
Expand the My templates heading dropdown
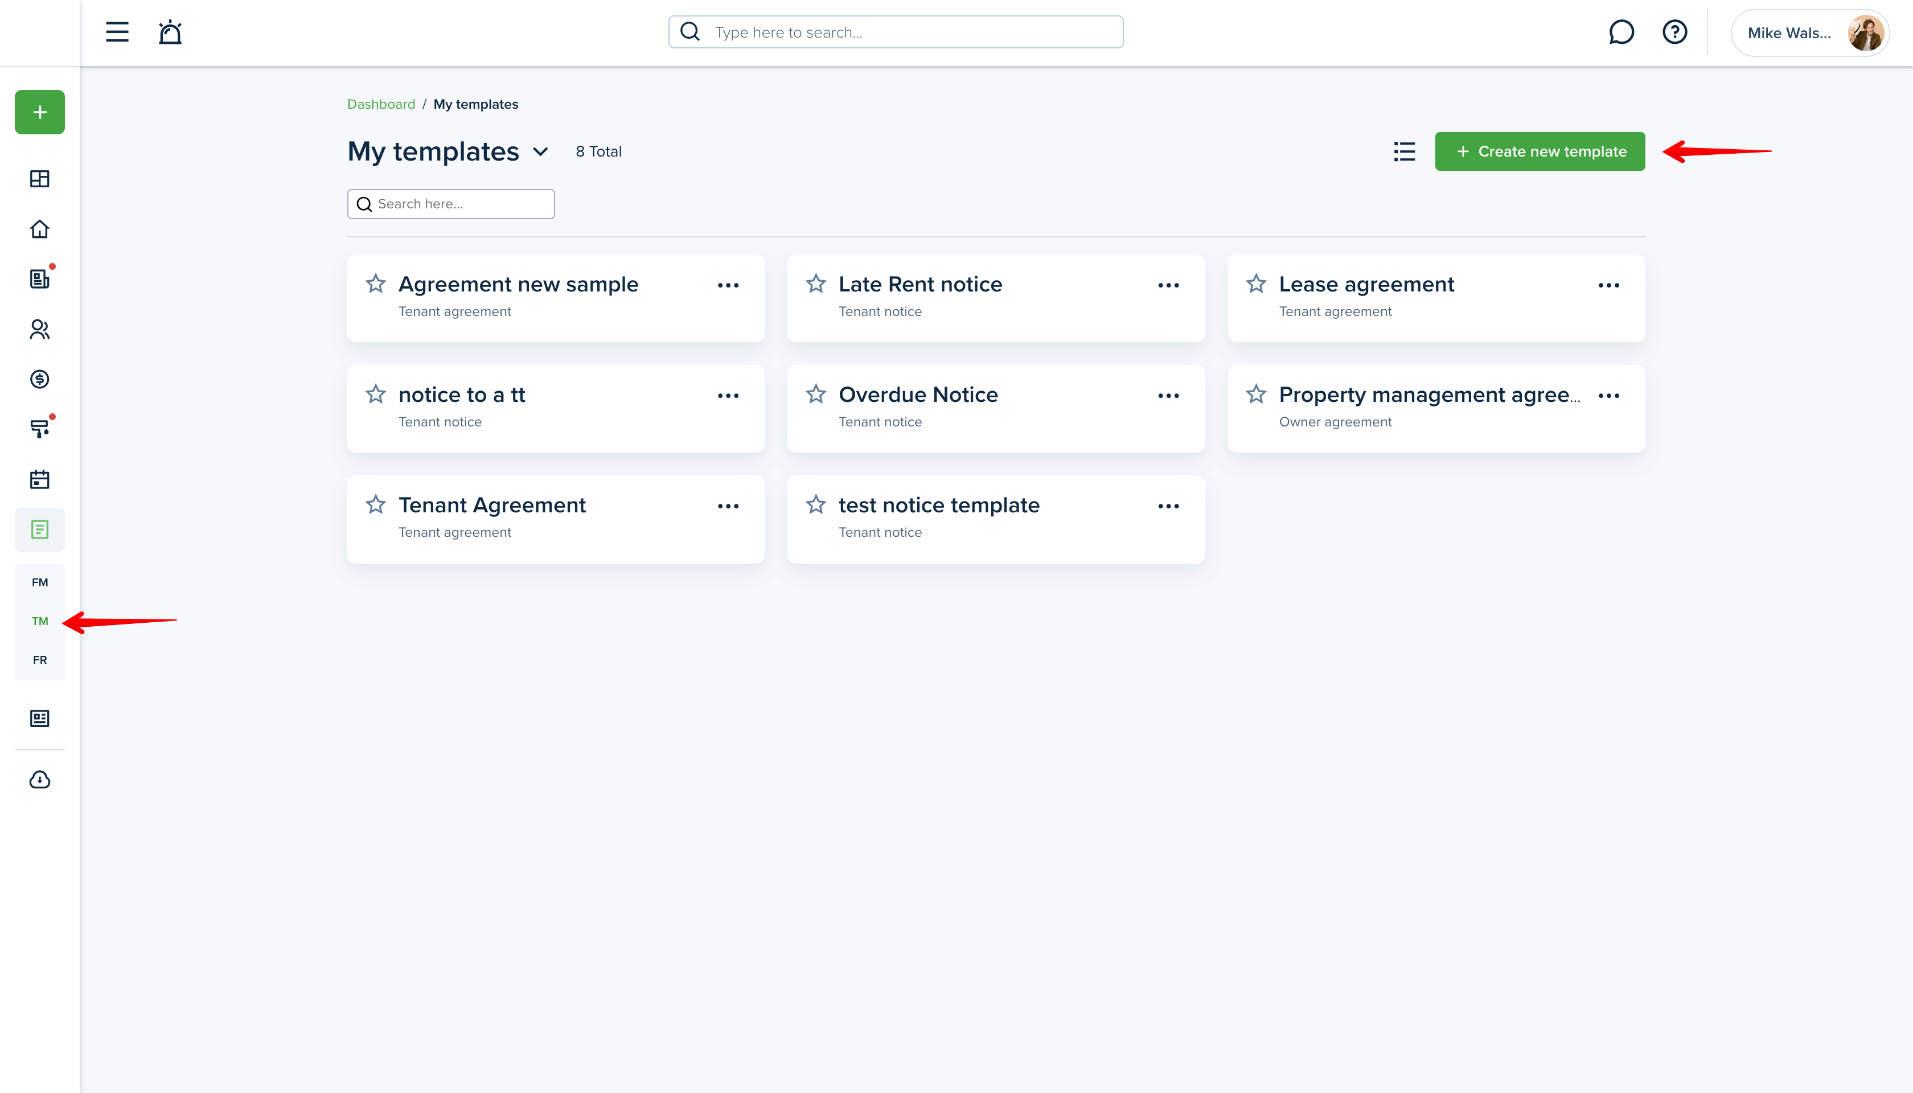coord(540,153)
